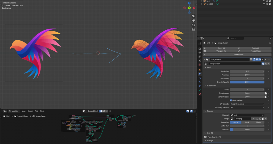Pack the bird.png image

[263, 119]
